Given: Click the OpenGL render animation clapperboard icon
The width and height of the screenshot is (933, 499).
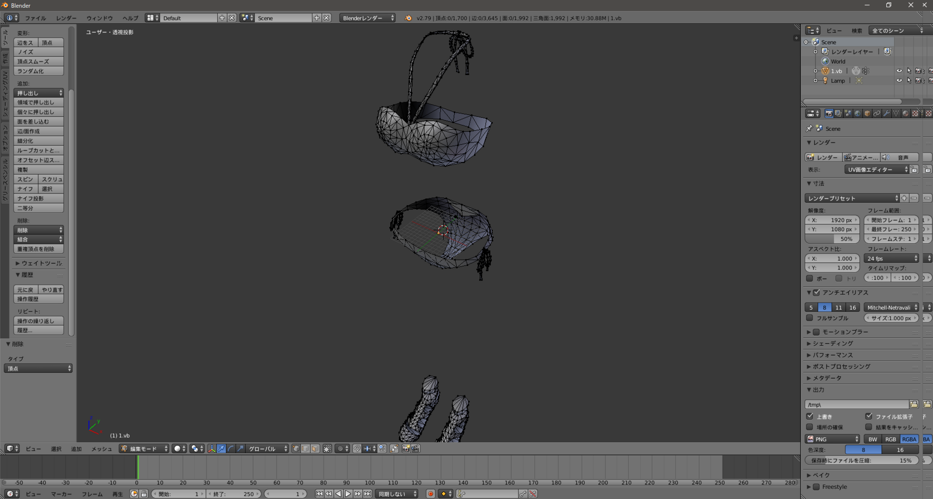Looking at the screenshot, I should pos(415,448).
